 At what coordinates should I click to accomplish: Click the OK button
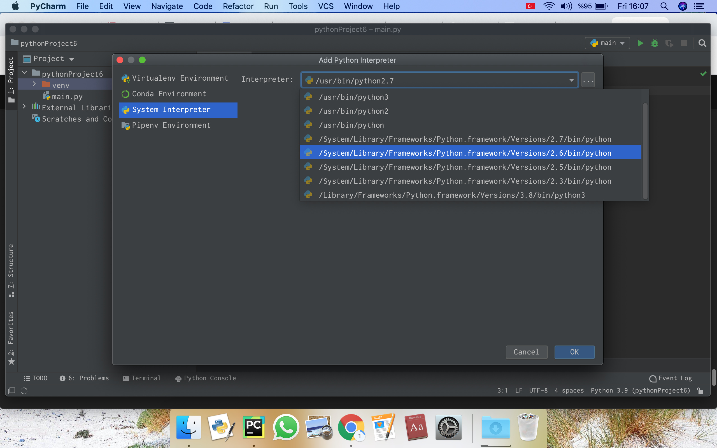tap(574, 352)
